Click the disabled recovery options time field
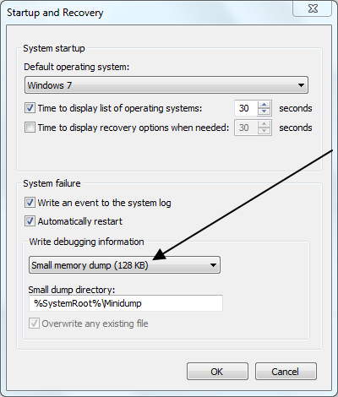This screenshot has width=338, height=397. tap(246, 128)
